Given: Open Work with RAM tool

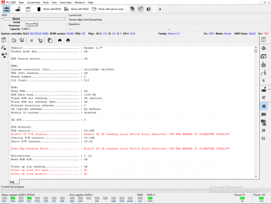Looking at the screenshot, I should (x=76, y=9).
